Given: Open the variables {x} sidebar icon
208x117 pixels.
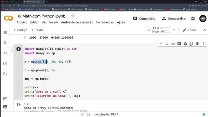Looking at the screenshot, I should pyautogui.click(x=5, y=63).
